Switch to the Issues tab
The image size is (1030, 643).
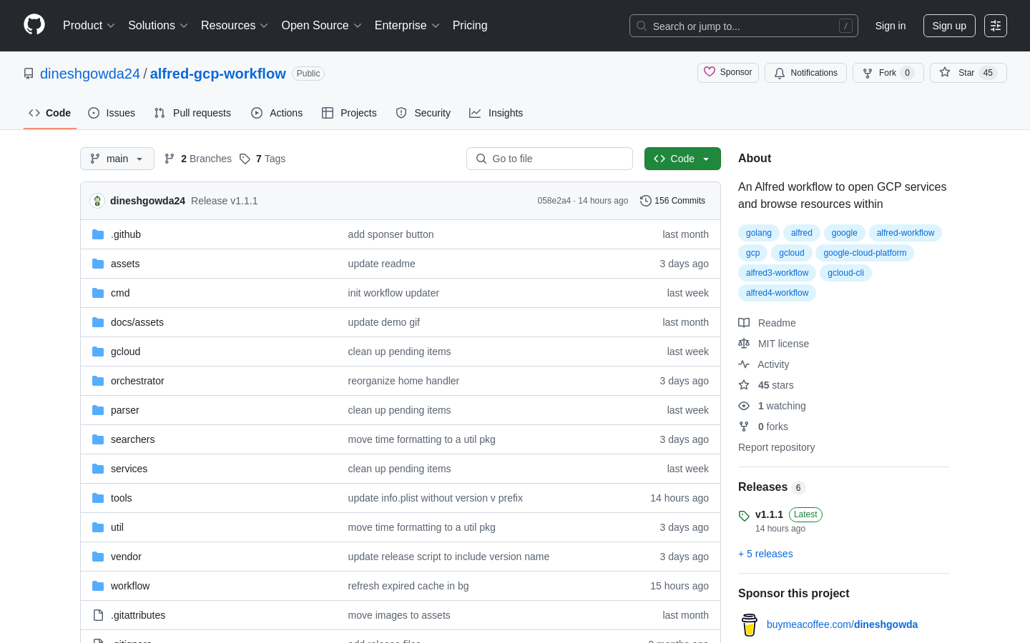[112, 113]
